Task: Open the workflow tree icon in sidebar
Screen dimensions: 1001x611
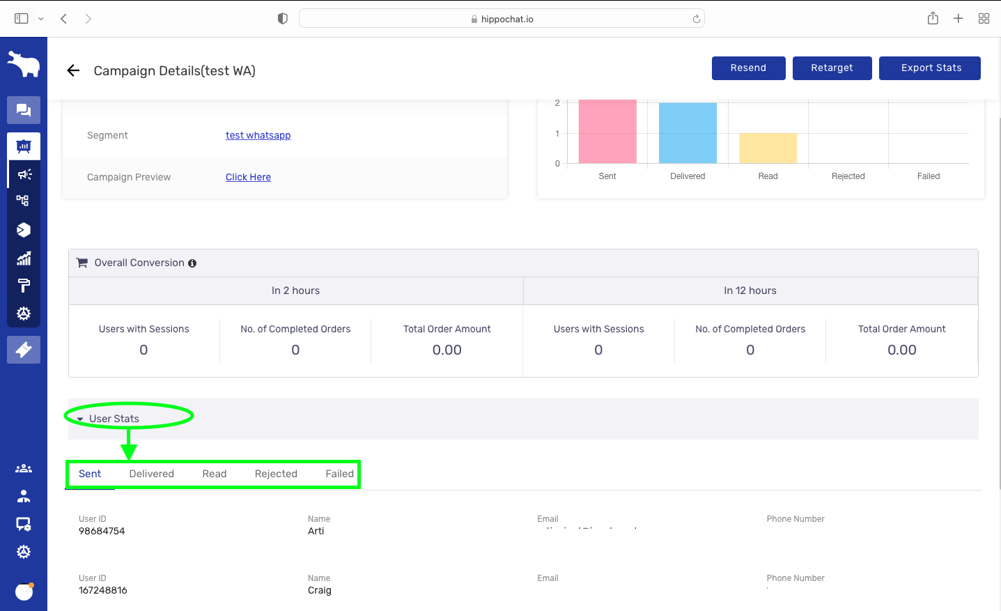Action: point(24,201)
